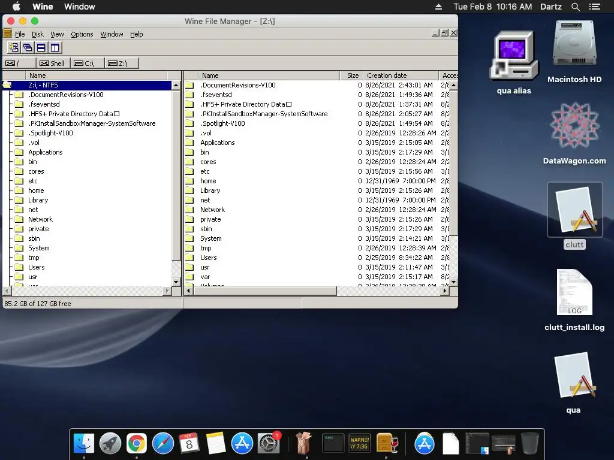Select .fseventsd row in right file list
614x460 pixels.
[317, 95]
